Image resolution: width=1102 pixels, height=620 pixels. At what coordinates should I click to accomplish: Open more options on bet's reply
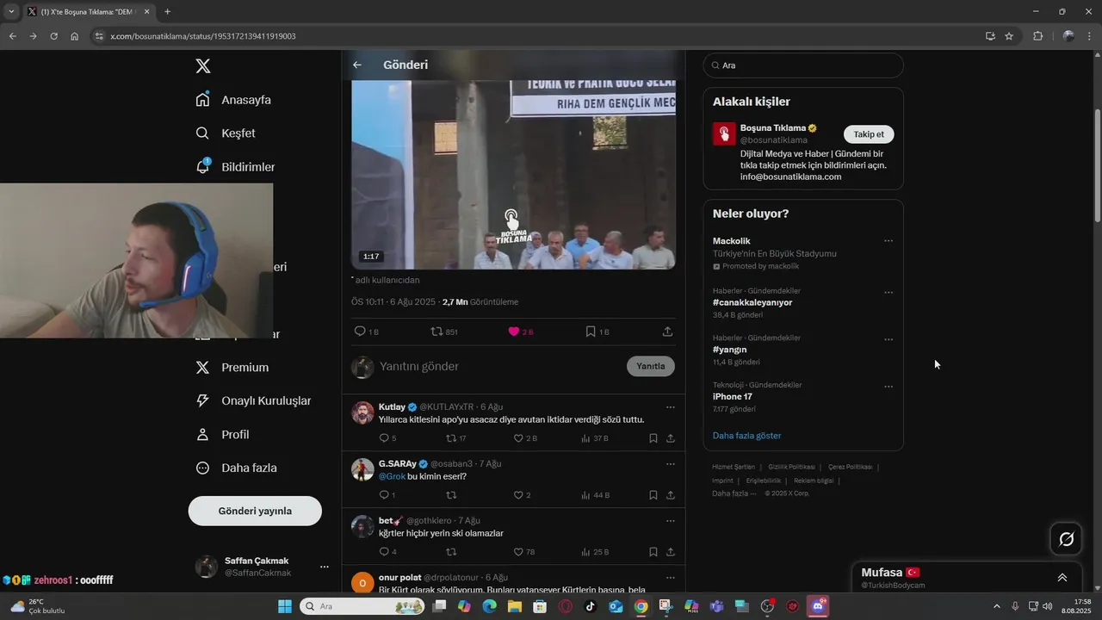point(670,520)
